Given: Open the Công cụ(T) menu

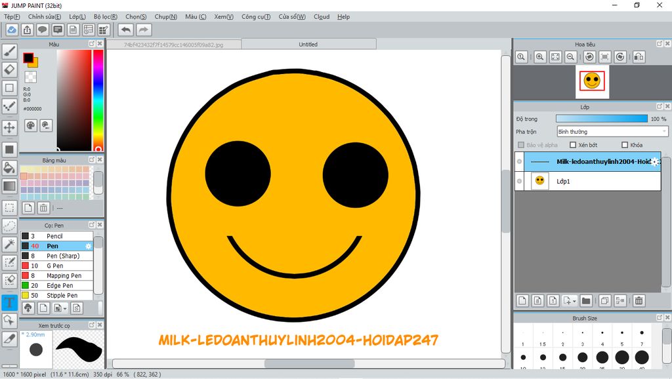Looking at the screenshot, I should pyautogui.click(x=256, y=16).
